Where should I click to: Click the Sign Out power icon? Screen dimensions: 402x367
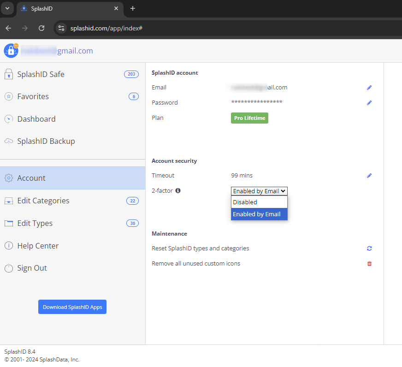(9, 268)
